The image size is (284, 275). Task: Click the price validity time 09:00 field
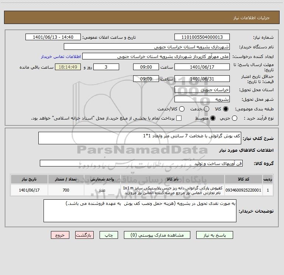pos(146,79)
